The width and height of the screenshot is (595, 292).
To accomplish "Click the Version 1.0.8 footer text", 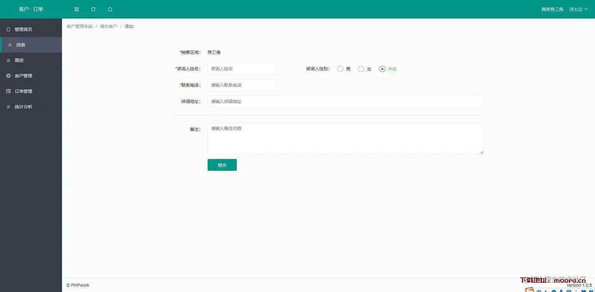I will point(579,285).
